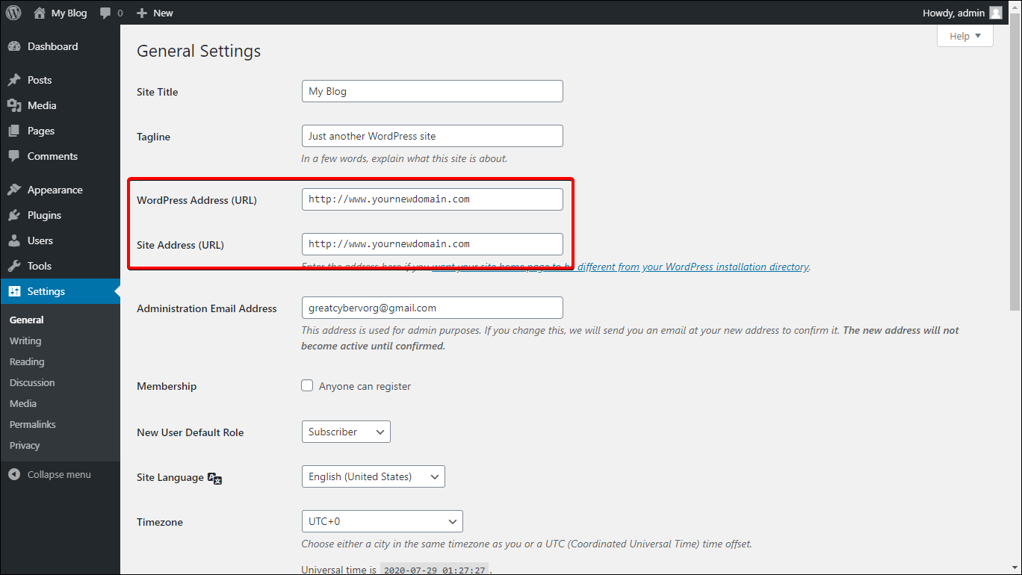This screenshot has height=575, width=1022.
Task: Click the Collapse menu arrow icon
Action: (14, 474)
